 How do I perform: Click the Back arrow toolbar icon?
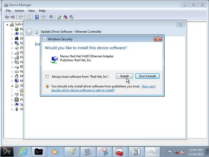click(7, 17)
